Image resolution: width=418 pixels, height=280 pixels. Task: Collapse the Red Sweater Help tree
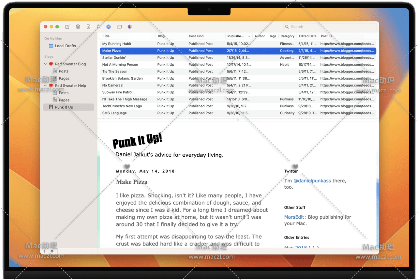45,86
